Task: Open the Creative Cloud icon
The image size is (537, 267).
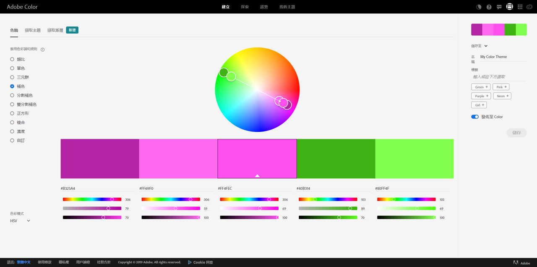Action: point(530,7)
